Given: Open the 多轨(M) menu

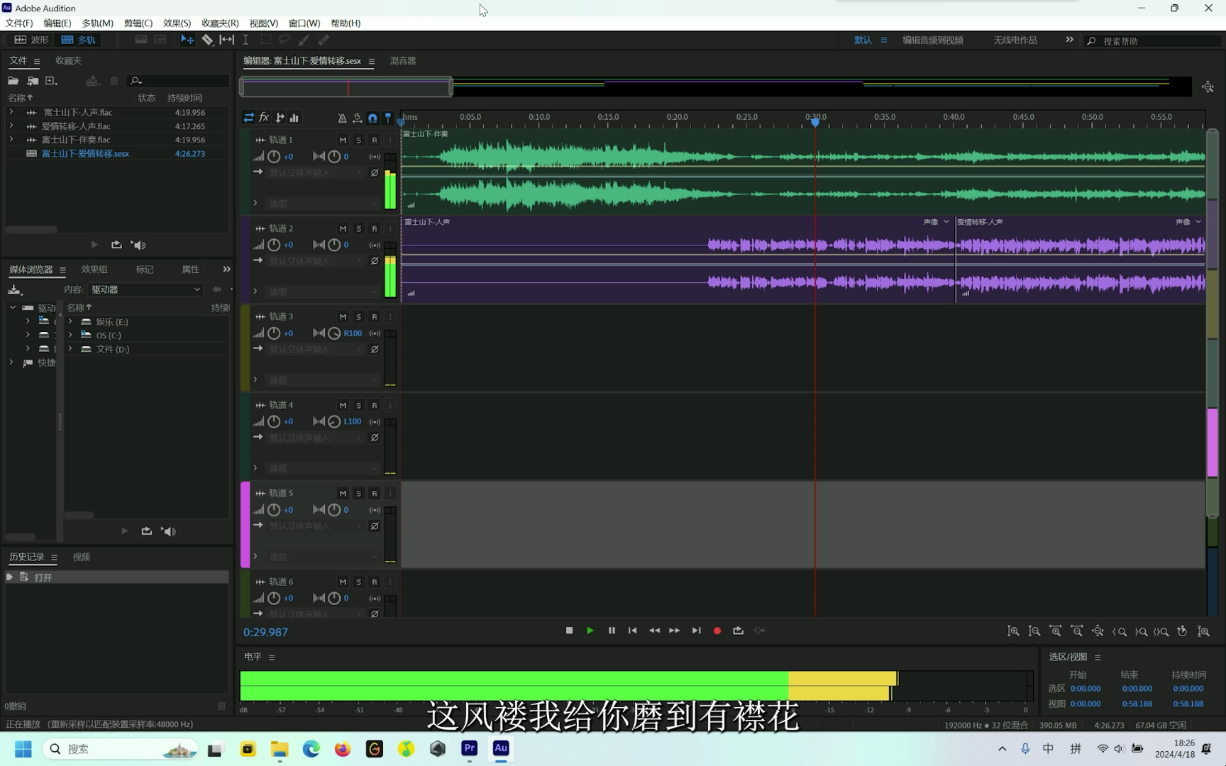Looking at the screenshot, I should click(97, 23).
